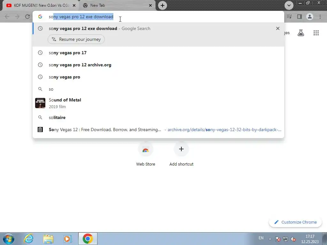Choose 'sony vegas pro 17' suggestion
Image resolution: width=327 pixels, height=245 pixels.
click(x=158, y=53)
